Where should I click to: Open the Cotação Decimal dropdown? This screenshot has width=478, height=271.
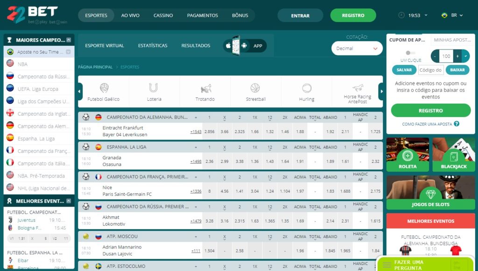click(357, 49)
